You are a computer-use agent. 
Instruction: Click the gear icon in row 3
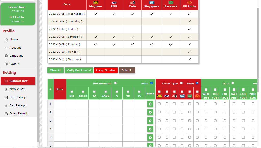[150, 121]
